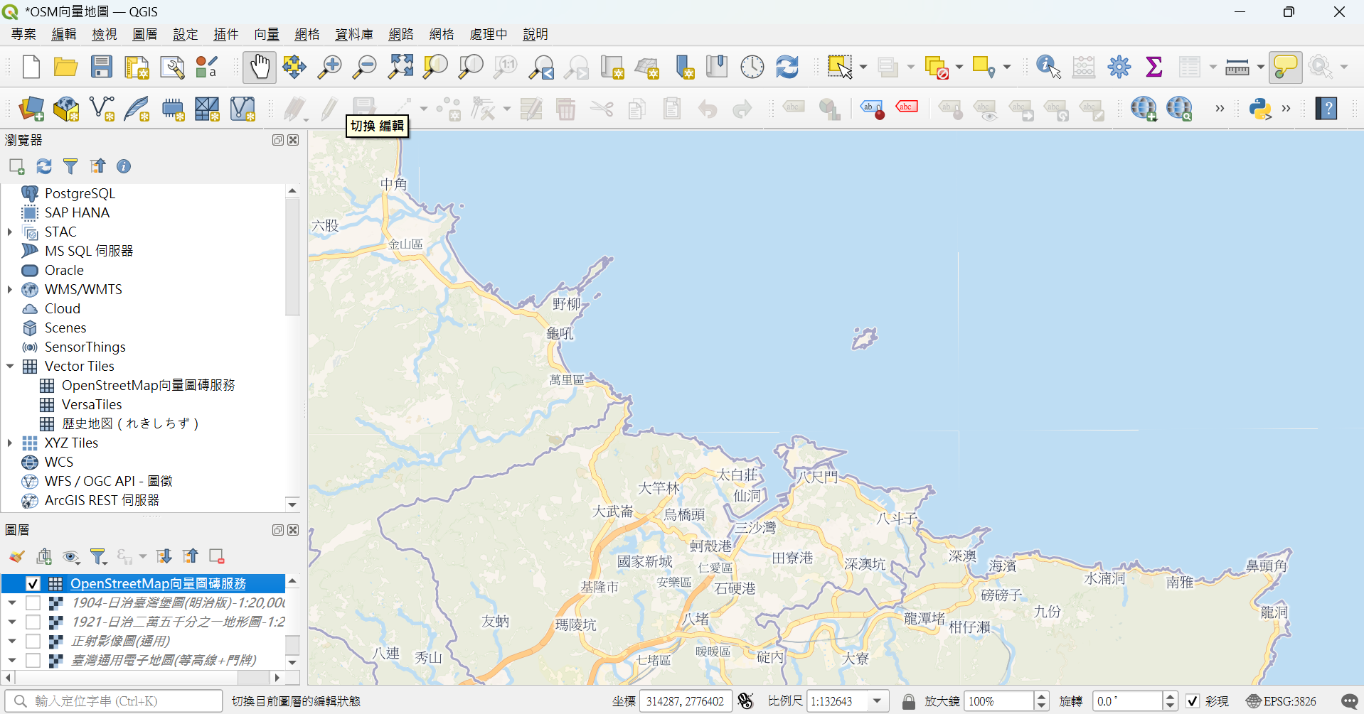Open the measure tool dropdown arrow
The height and width of the screenshot is (714, 1364).
pos(1260,67)
